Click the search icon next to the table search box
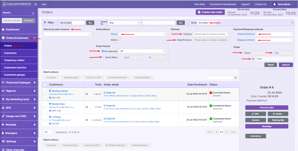This screenshot has height=151, width=298. (235, 77)
